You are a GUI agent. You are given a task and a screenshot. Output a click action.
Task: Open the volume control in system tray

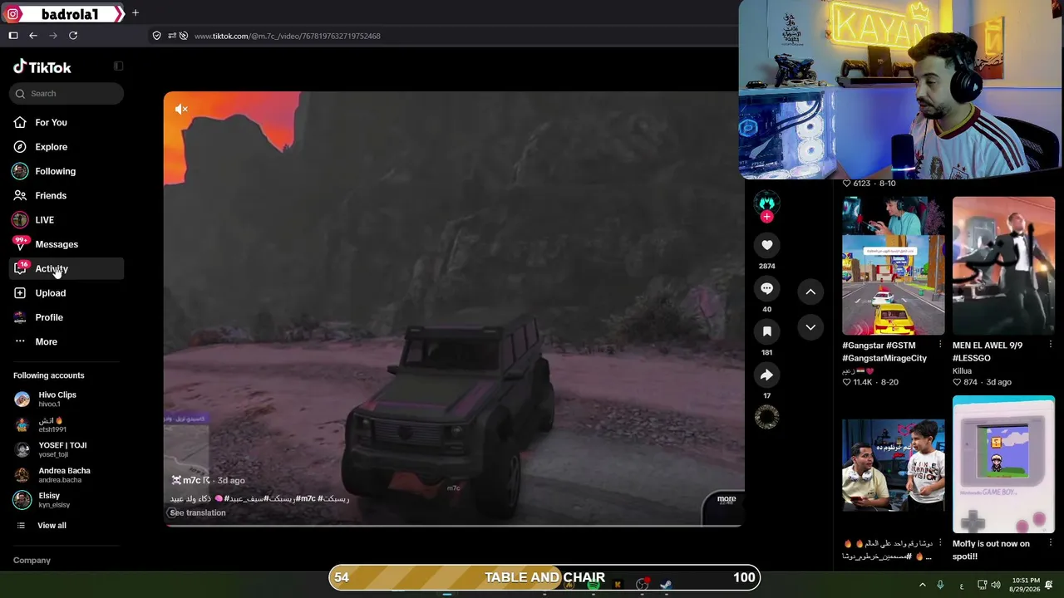tap(996, 585)
